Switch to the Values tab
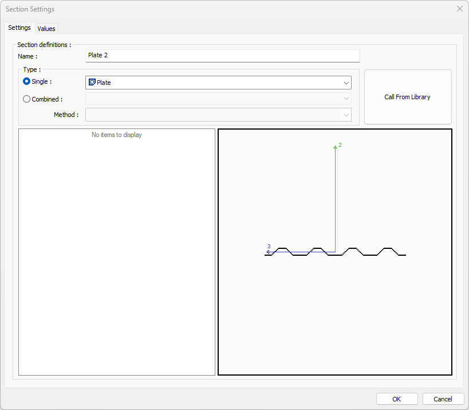 46,29
